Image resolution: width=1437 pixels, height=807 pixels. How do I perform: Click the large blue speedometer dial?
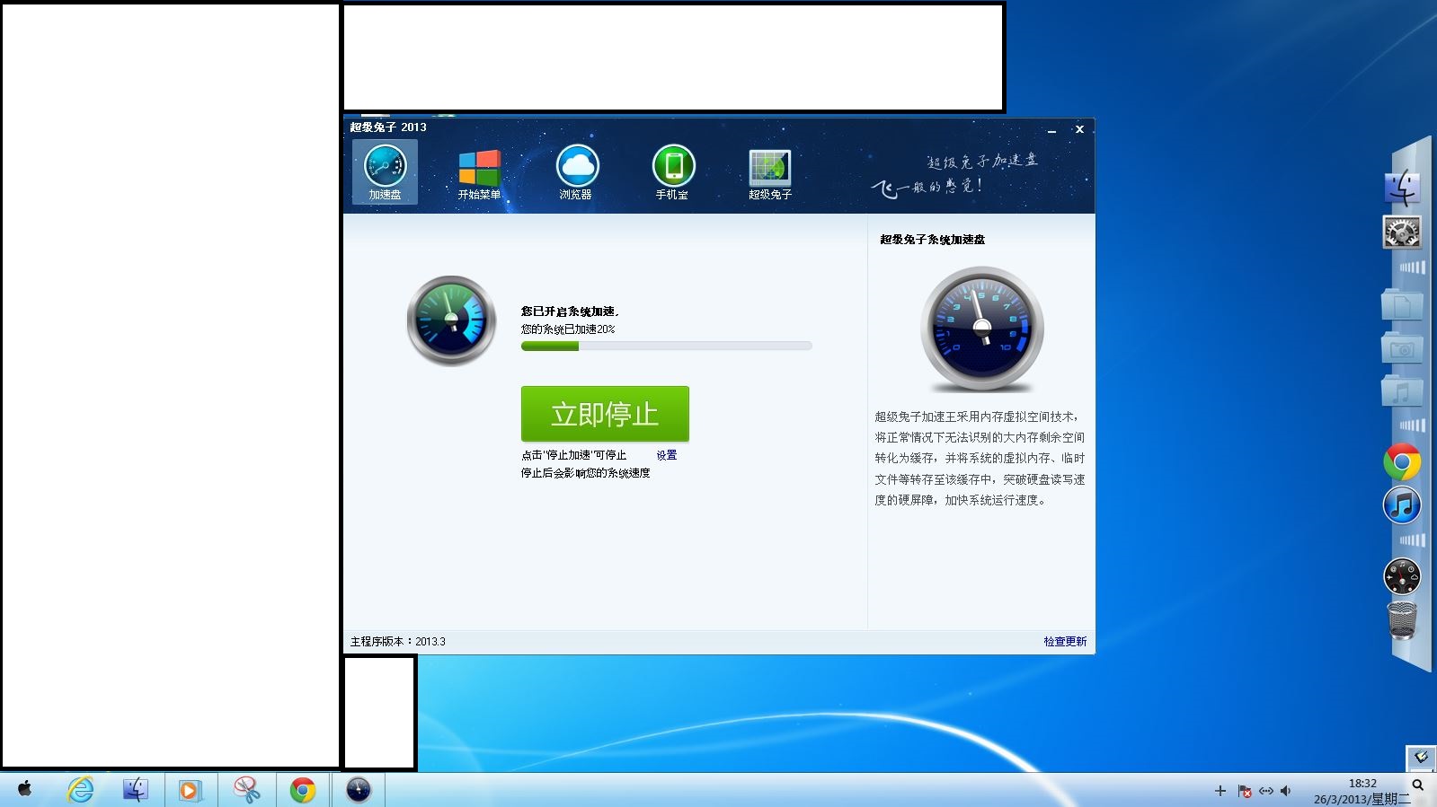click(x=982, y=329)
